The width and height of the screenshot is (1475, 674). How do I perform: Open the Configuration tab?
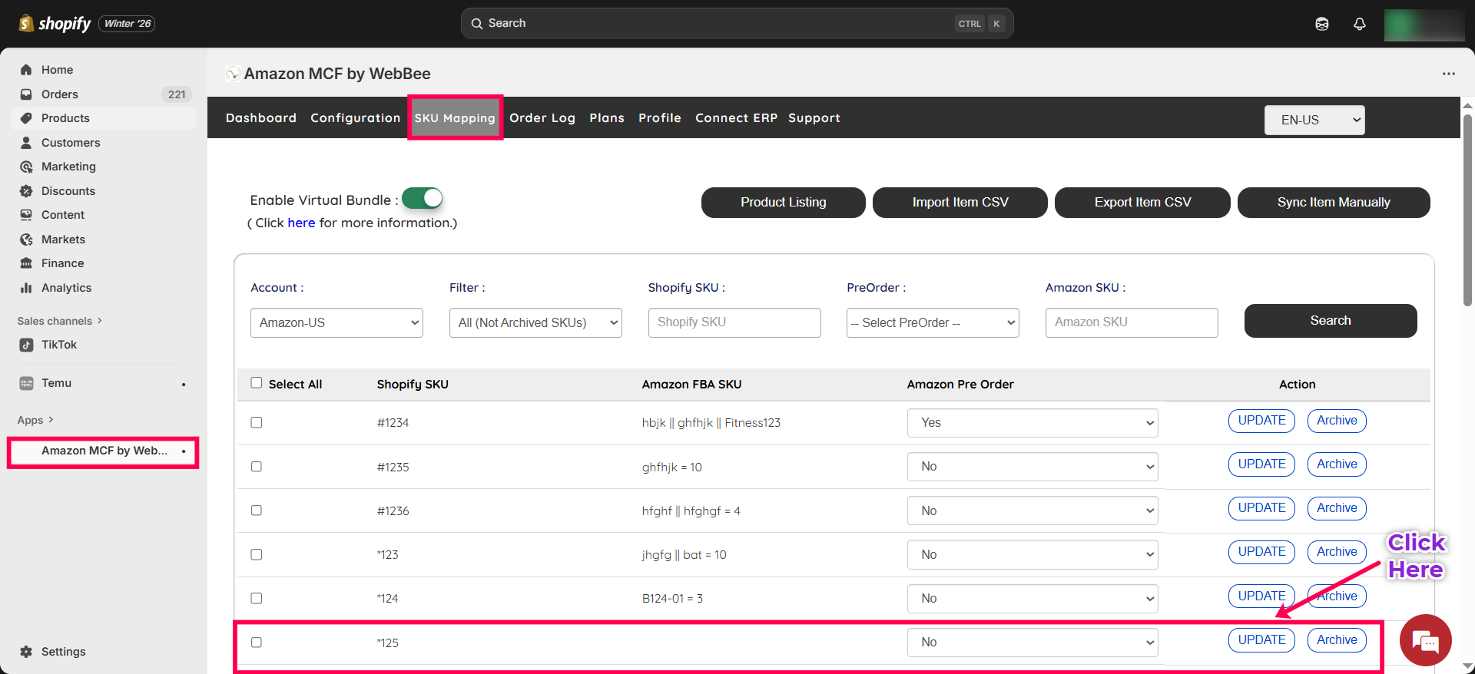point(355,118)
